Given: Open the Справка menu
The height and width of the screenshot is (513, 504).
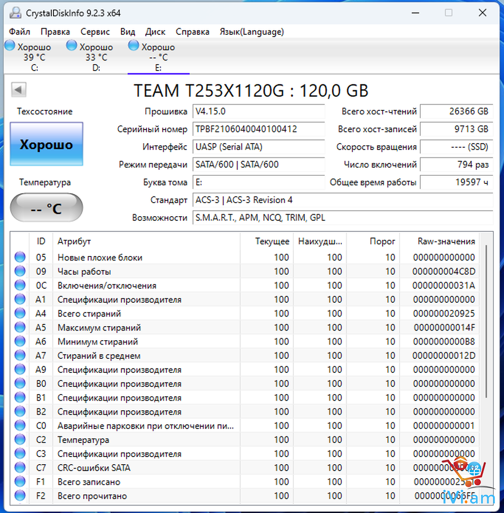Looking at the screenshot, I should click(x=193, y=32).
